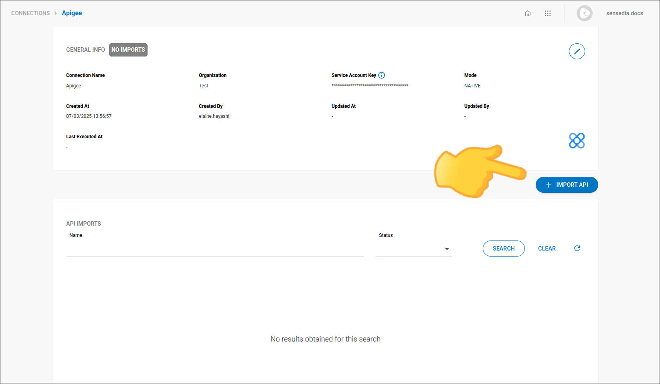Click the plus icon inside IMPORT API button
Screen dimensions: 660x384
tap(548, 185)
